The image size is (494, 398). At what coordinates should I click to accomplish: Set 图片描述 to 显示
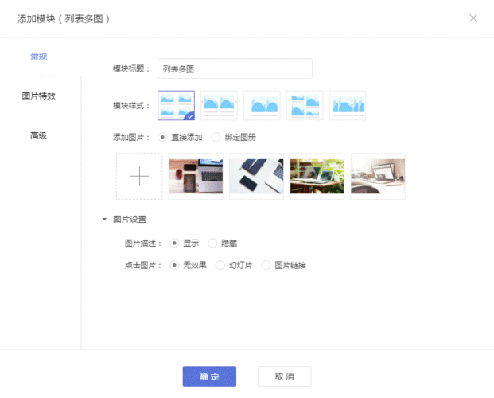coord(175,243)
